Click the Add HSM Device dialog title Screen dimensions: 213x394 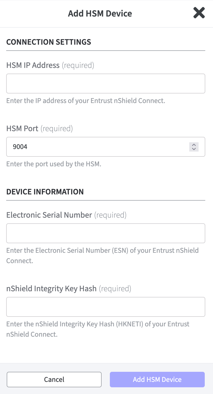click(x=100, y=13)
